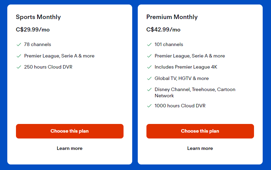The width and height of the screenshot is (271, 170).
Task: Click the Sports plan's Premier League checkmark
Action: [19, 56]
